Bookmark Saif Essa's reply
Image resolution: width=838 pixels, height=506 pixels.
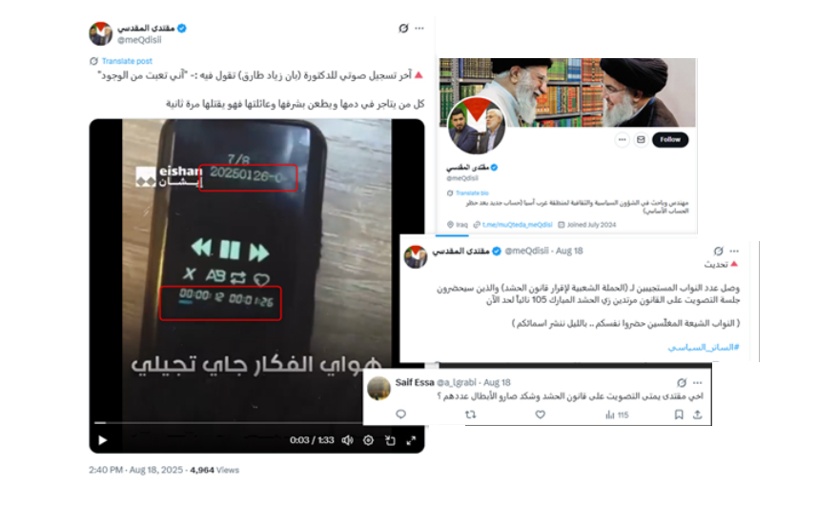[x=679, y=415]
